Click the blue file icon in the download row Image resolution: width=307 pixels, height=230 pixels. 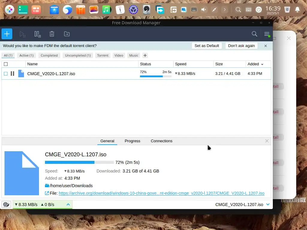[x=21, y=74]
